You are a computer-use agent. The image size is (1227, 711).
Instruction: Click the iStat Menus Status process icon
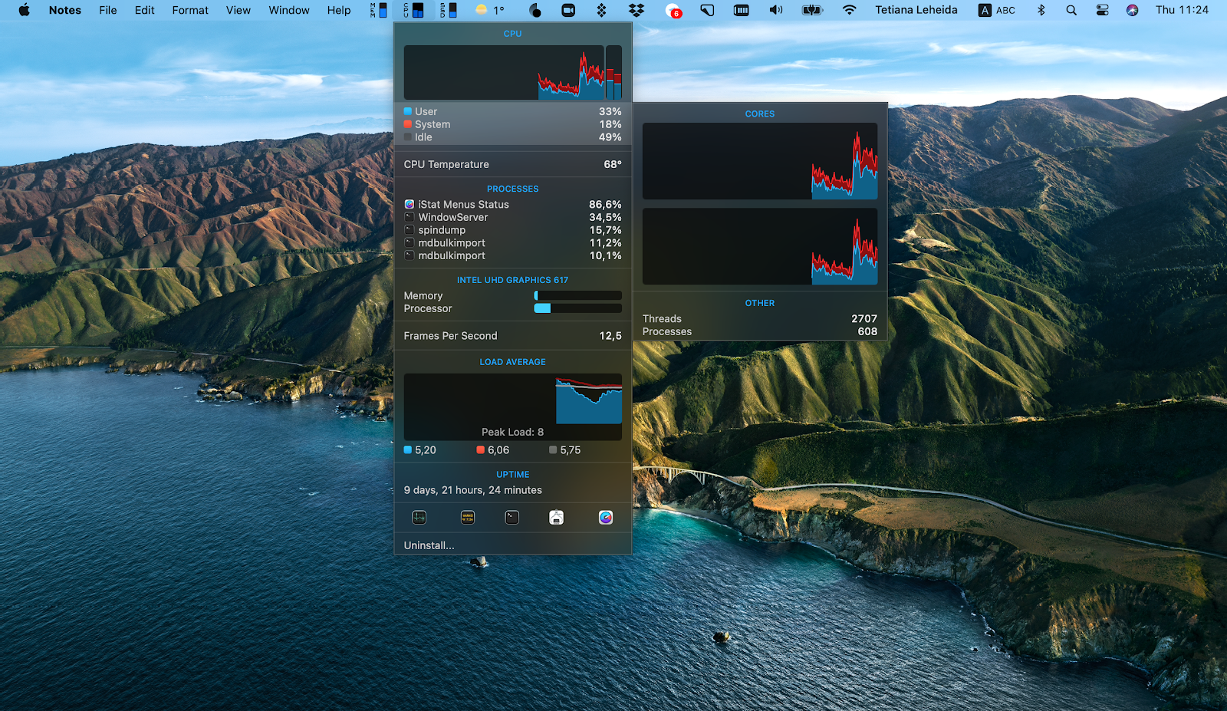[x=410, y=205]
